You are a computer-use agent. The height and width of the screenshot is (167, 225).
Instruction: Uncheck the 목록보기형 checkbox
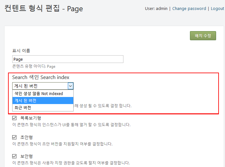14,118
